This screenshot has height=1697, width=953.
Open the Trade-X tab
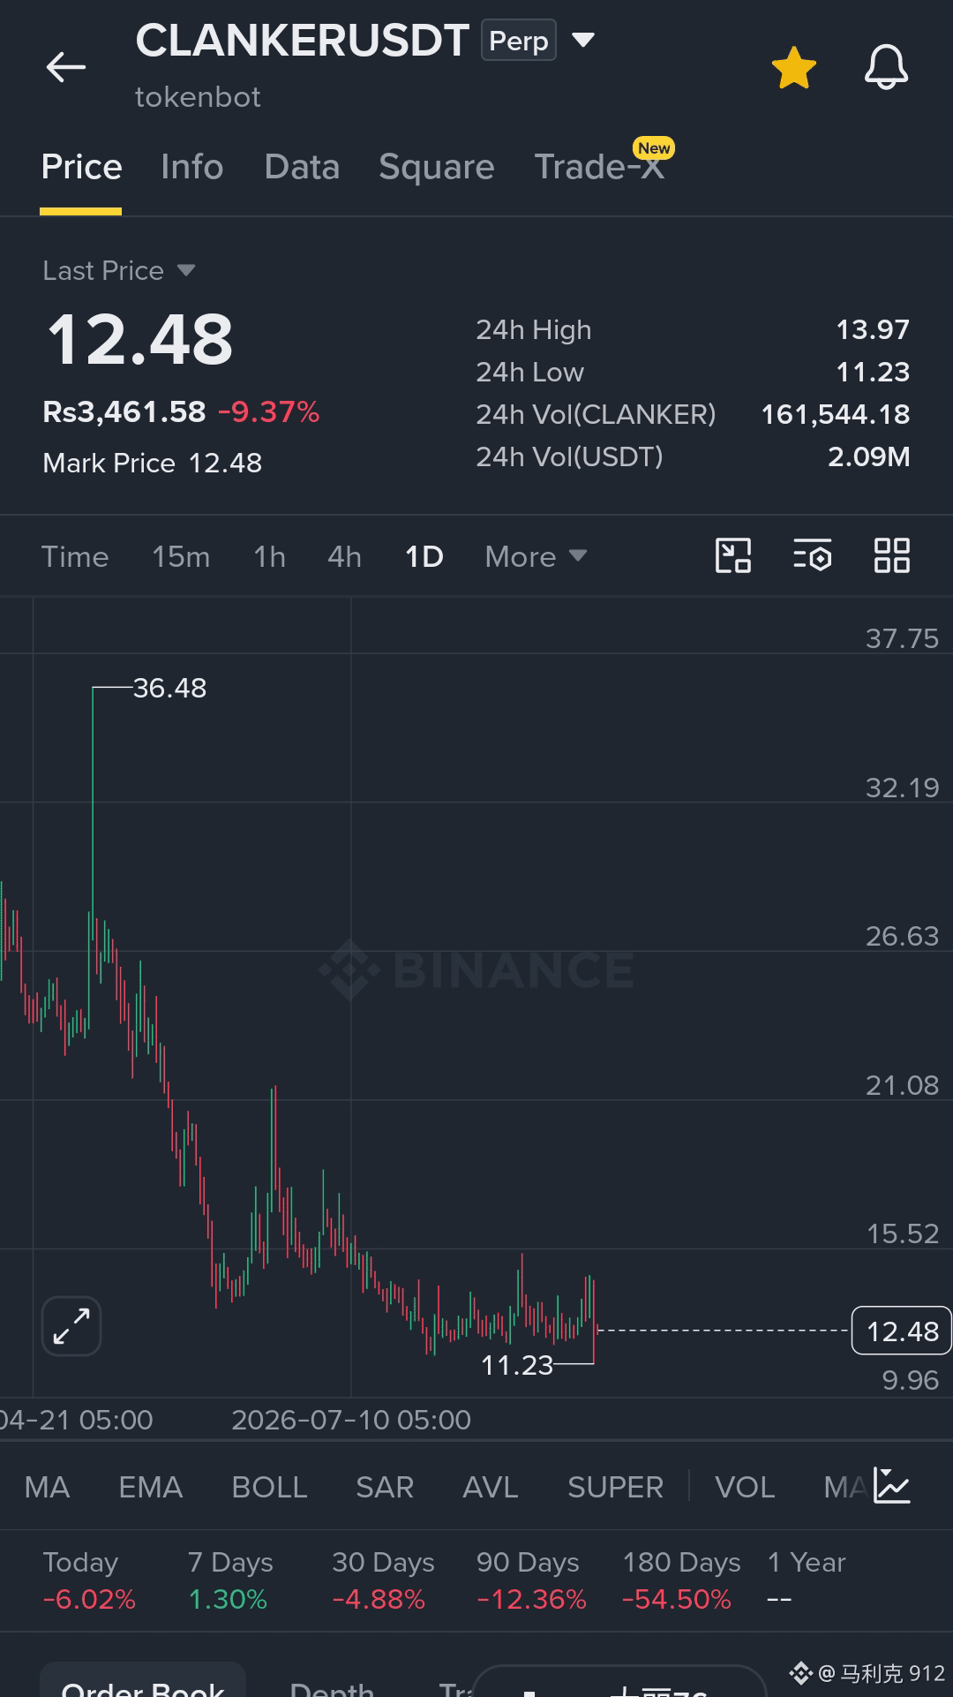[600, 167]
